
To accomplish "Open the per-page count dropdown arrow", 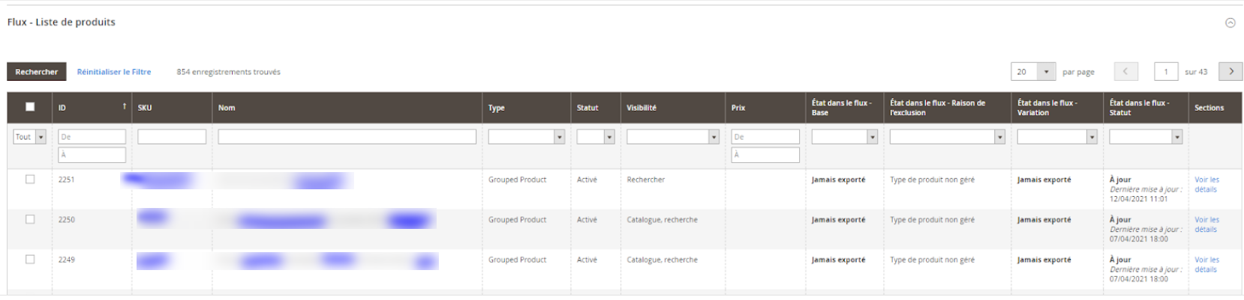I will click(1046, 72).
